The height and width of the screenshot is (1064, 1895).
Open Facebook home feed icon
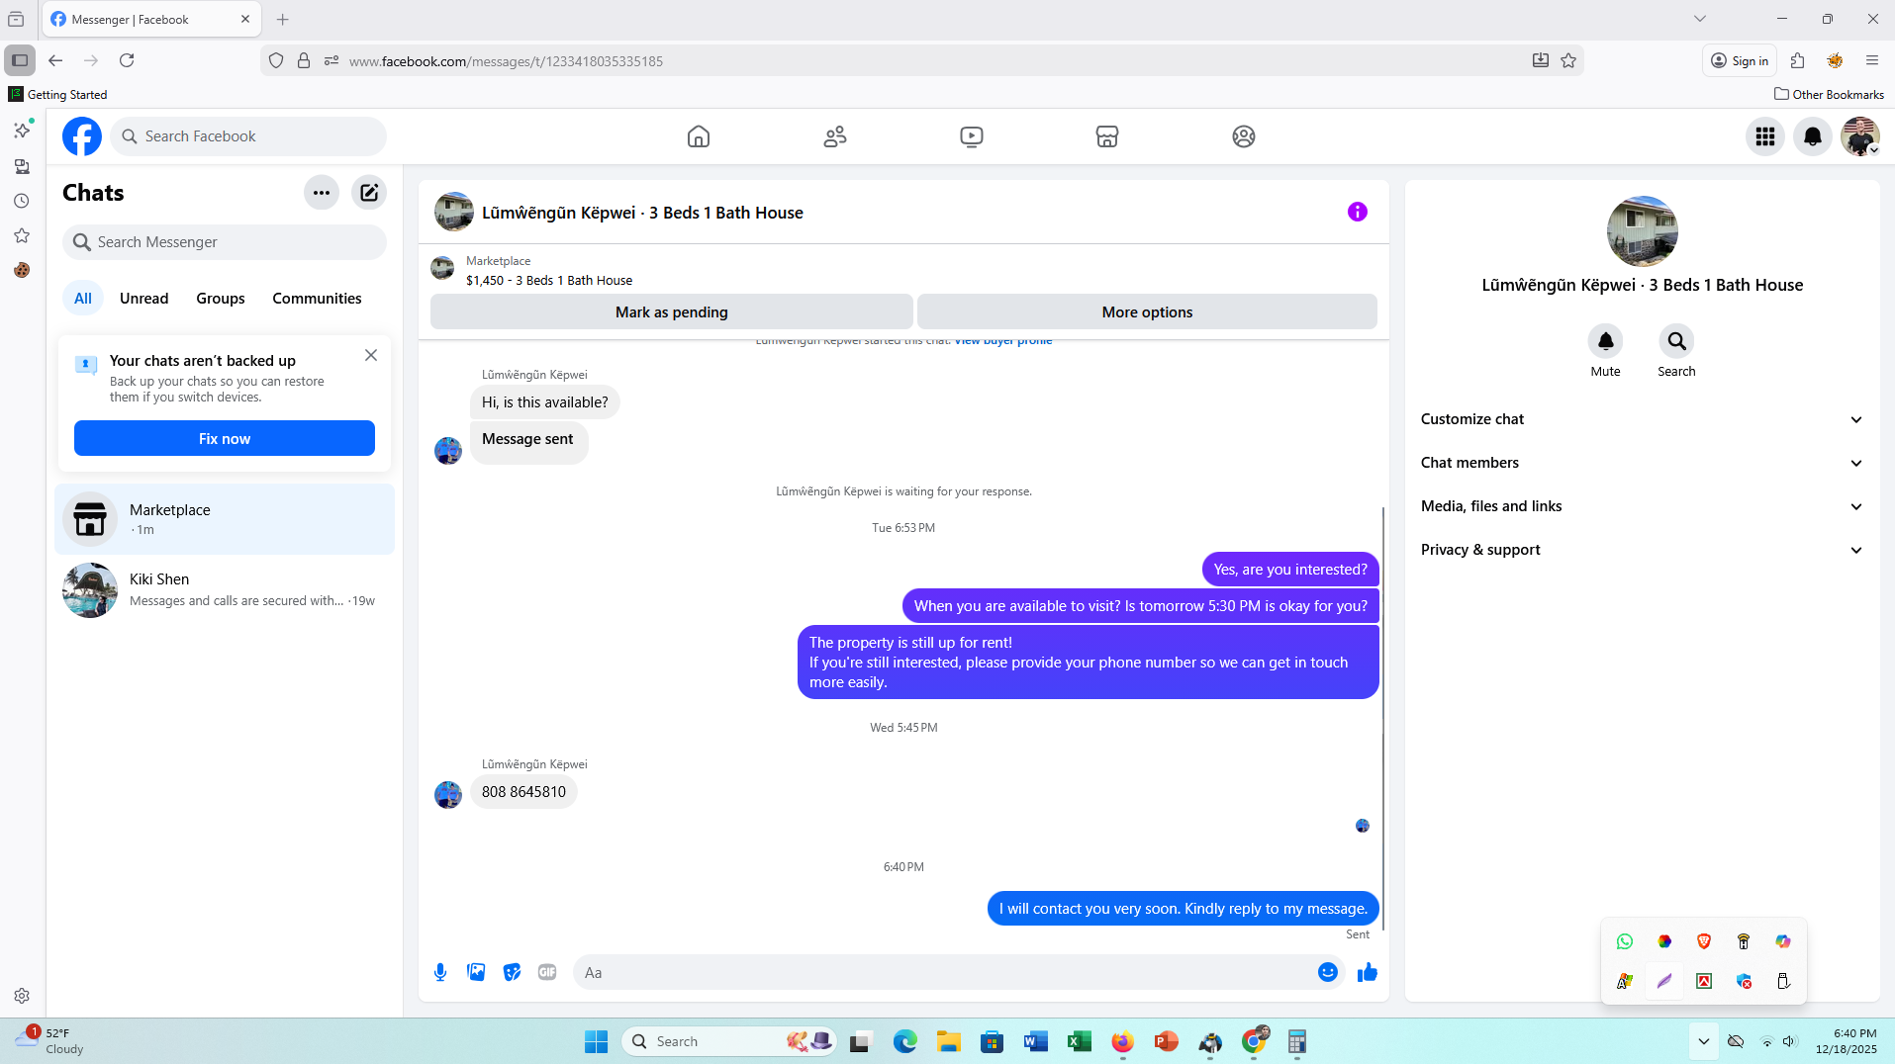click(x=699, y=136)
